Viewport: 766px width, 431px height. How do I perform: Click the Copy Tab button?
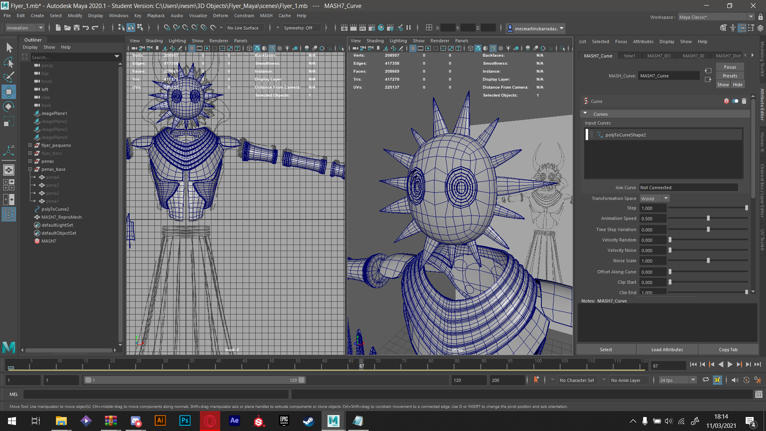(728, 350)
